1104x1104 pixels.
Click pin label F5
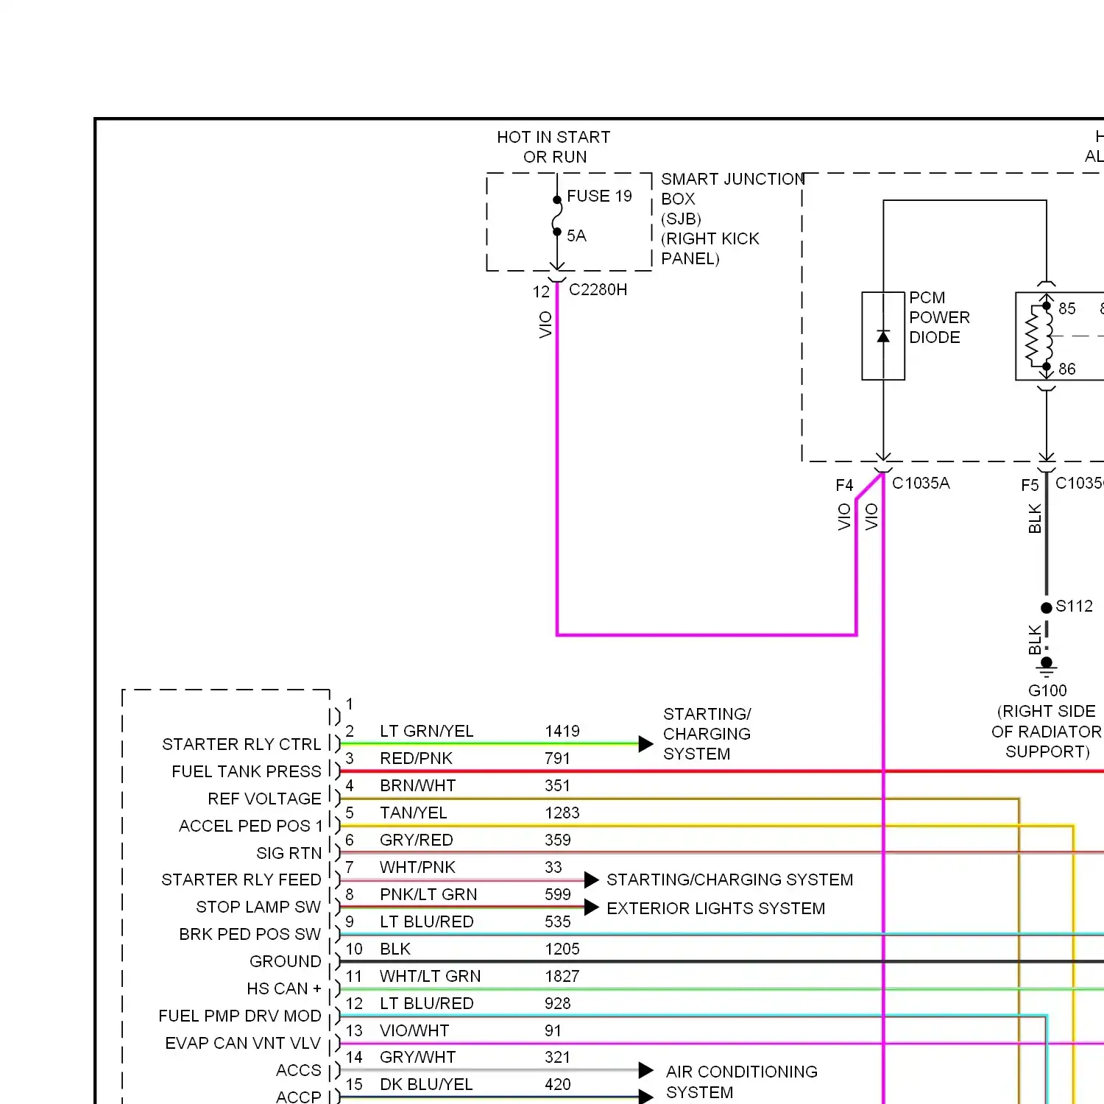1030,486
